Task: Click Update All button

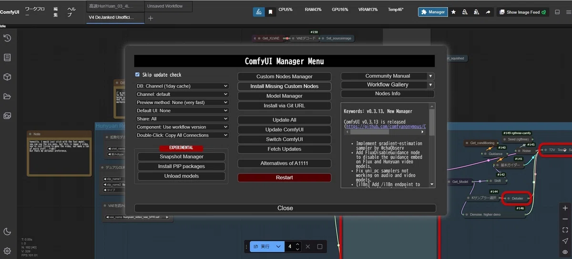Action: click(x=285, y=120)
